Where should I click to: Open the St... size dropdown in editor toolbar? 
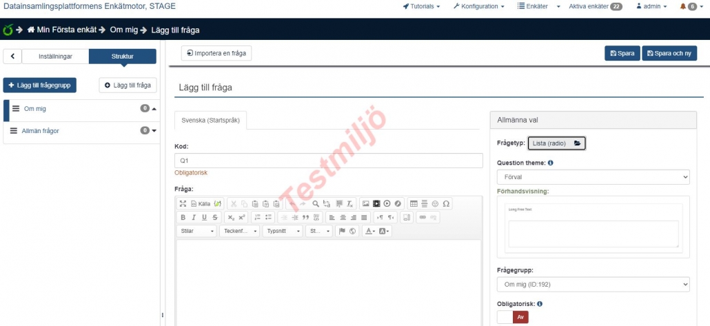click(x=318, y=231)
